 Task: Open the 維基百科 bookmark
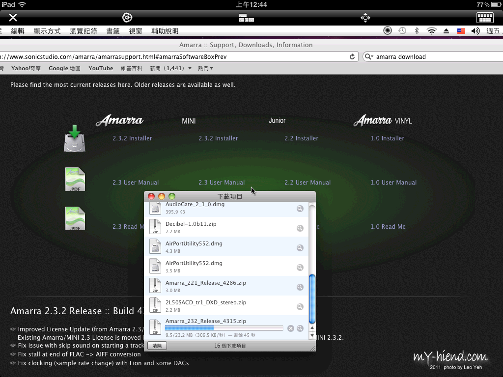132,68
